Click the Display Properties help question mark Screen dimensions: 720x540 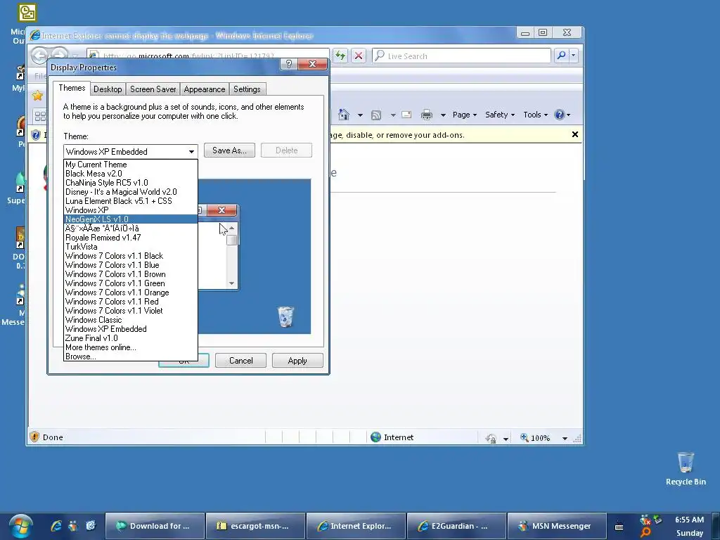289,64
